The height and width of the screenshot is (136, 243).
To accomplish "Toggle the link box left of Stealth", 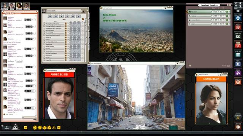I will pyautogui.click(x=44, y=49).
